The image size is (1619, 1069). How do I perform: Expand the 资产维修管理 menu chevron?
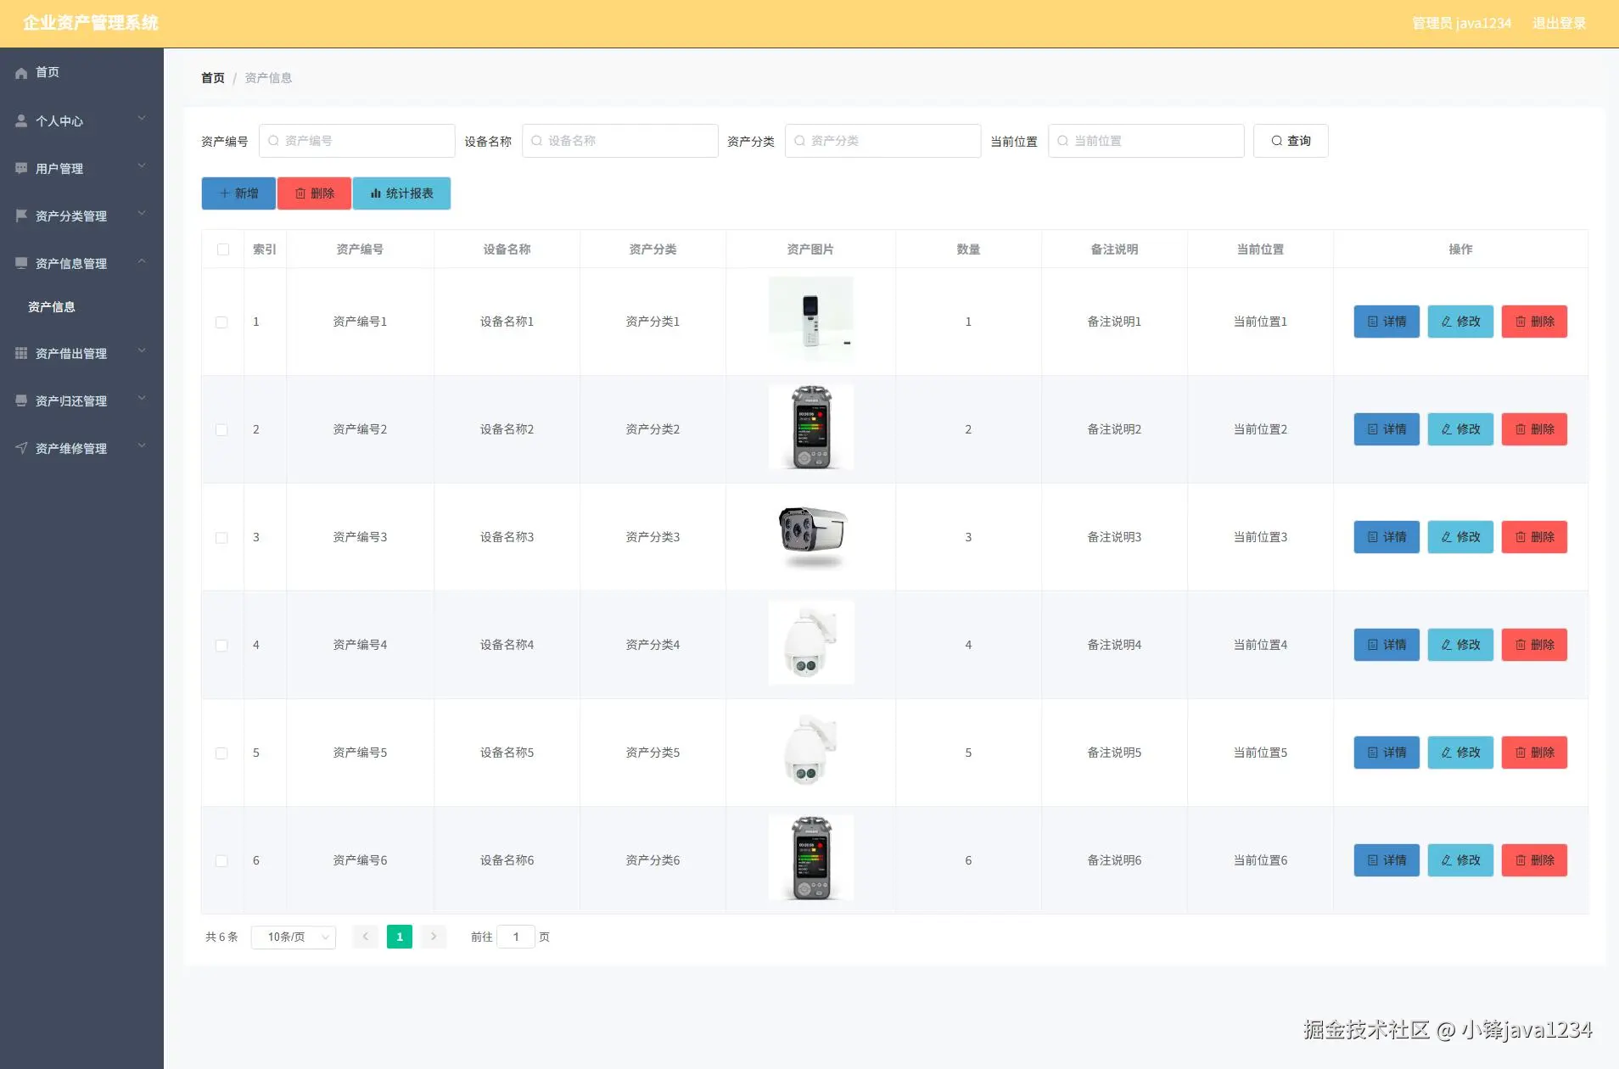point(142,446)
